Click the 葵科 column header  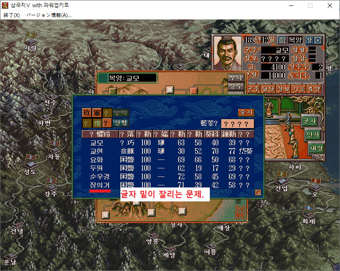coord(212,134)
